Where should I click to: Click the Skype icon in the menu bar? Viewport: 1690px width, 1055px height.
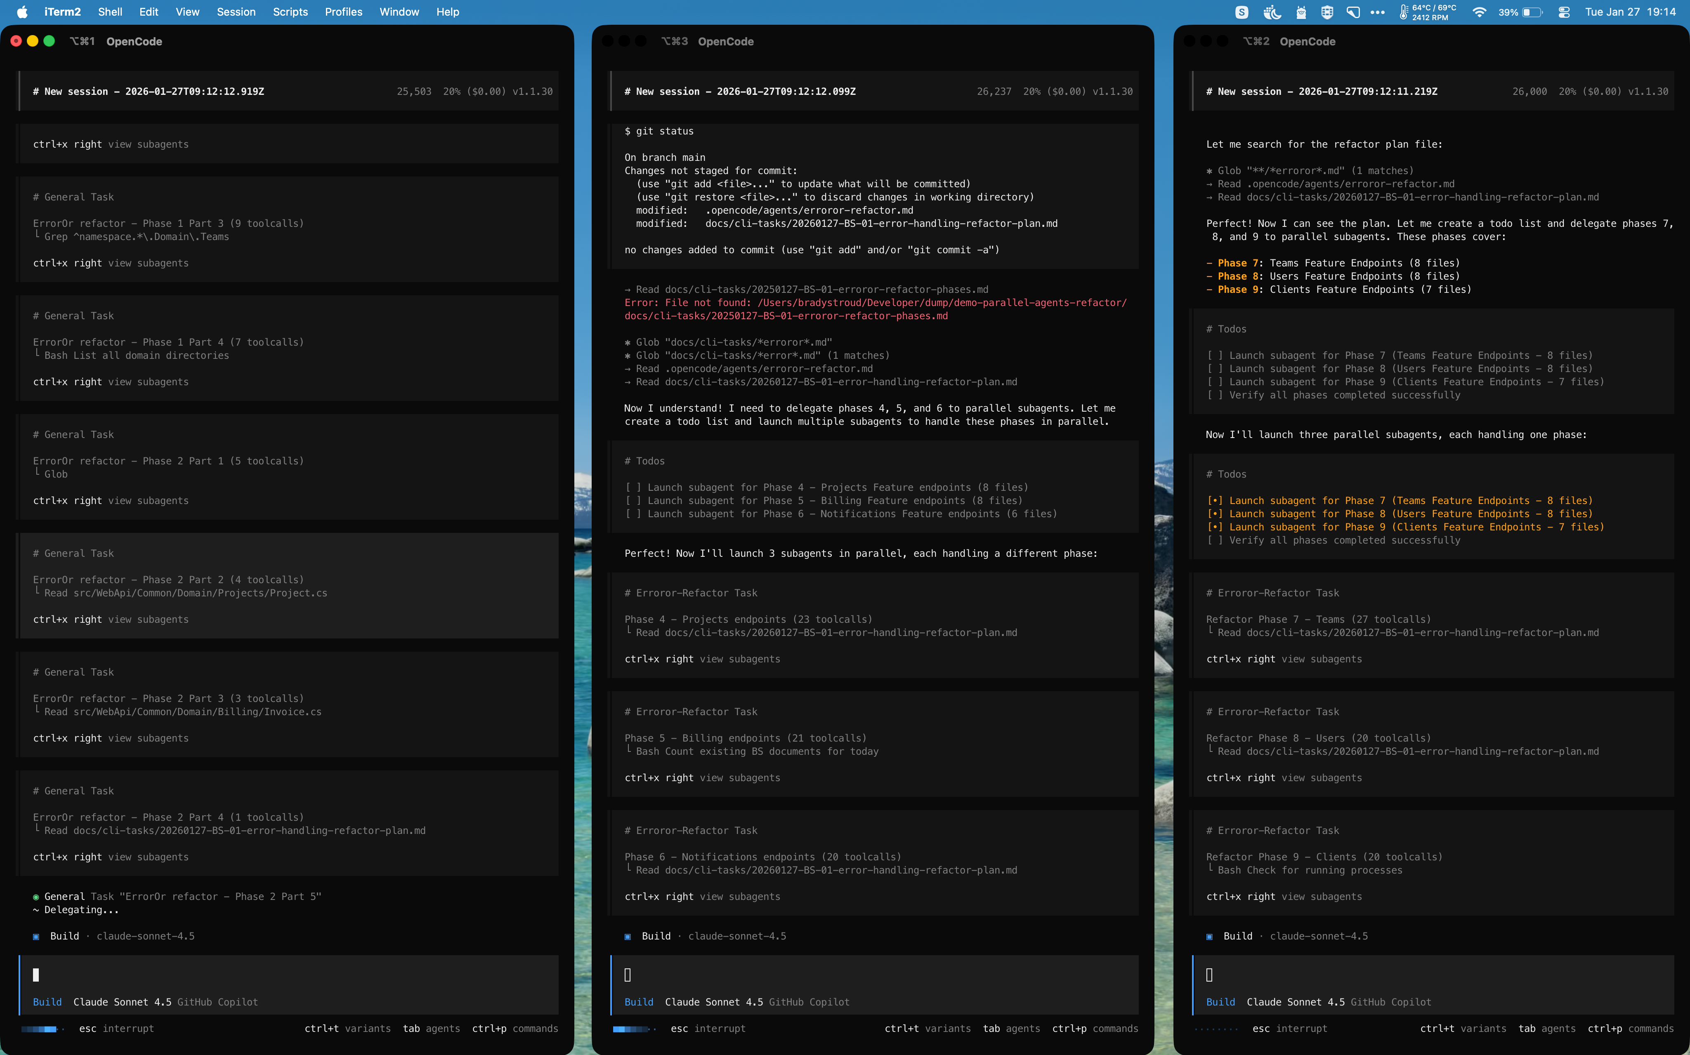click(1241, 12)
